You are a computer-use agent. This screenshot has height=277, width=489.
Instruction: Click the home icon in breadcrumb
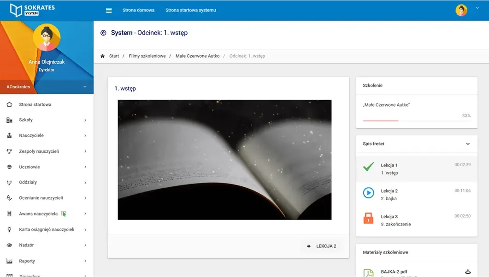coord(102,56)
